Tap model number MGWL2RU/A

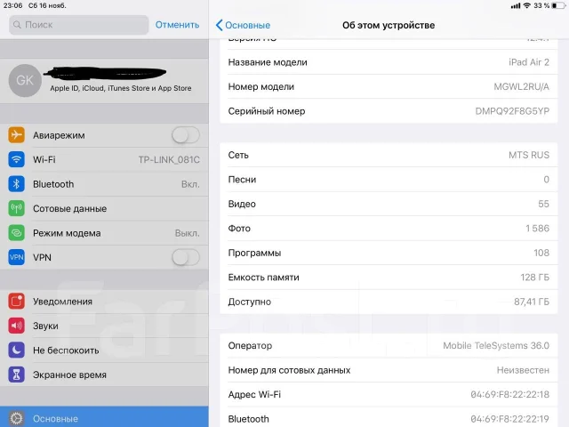coord(521,87)
